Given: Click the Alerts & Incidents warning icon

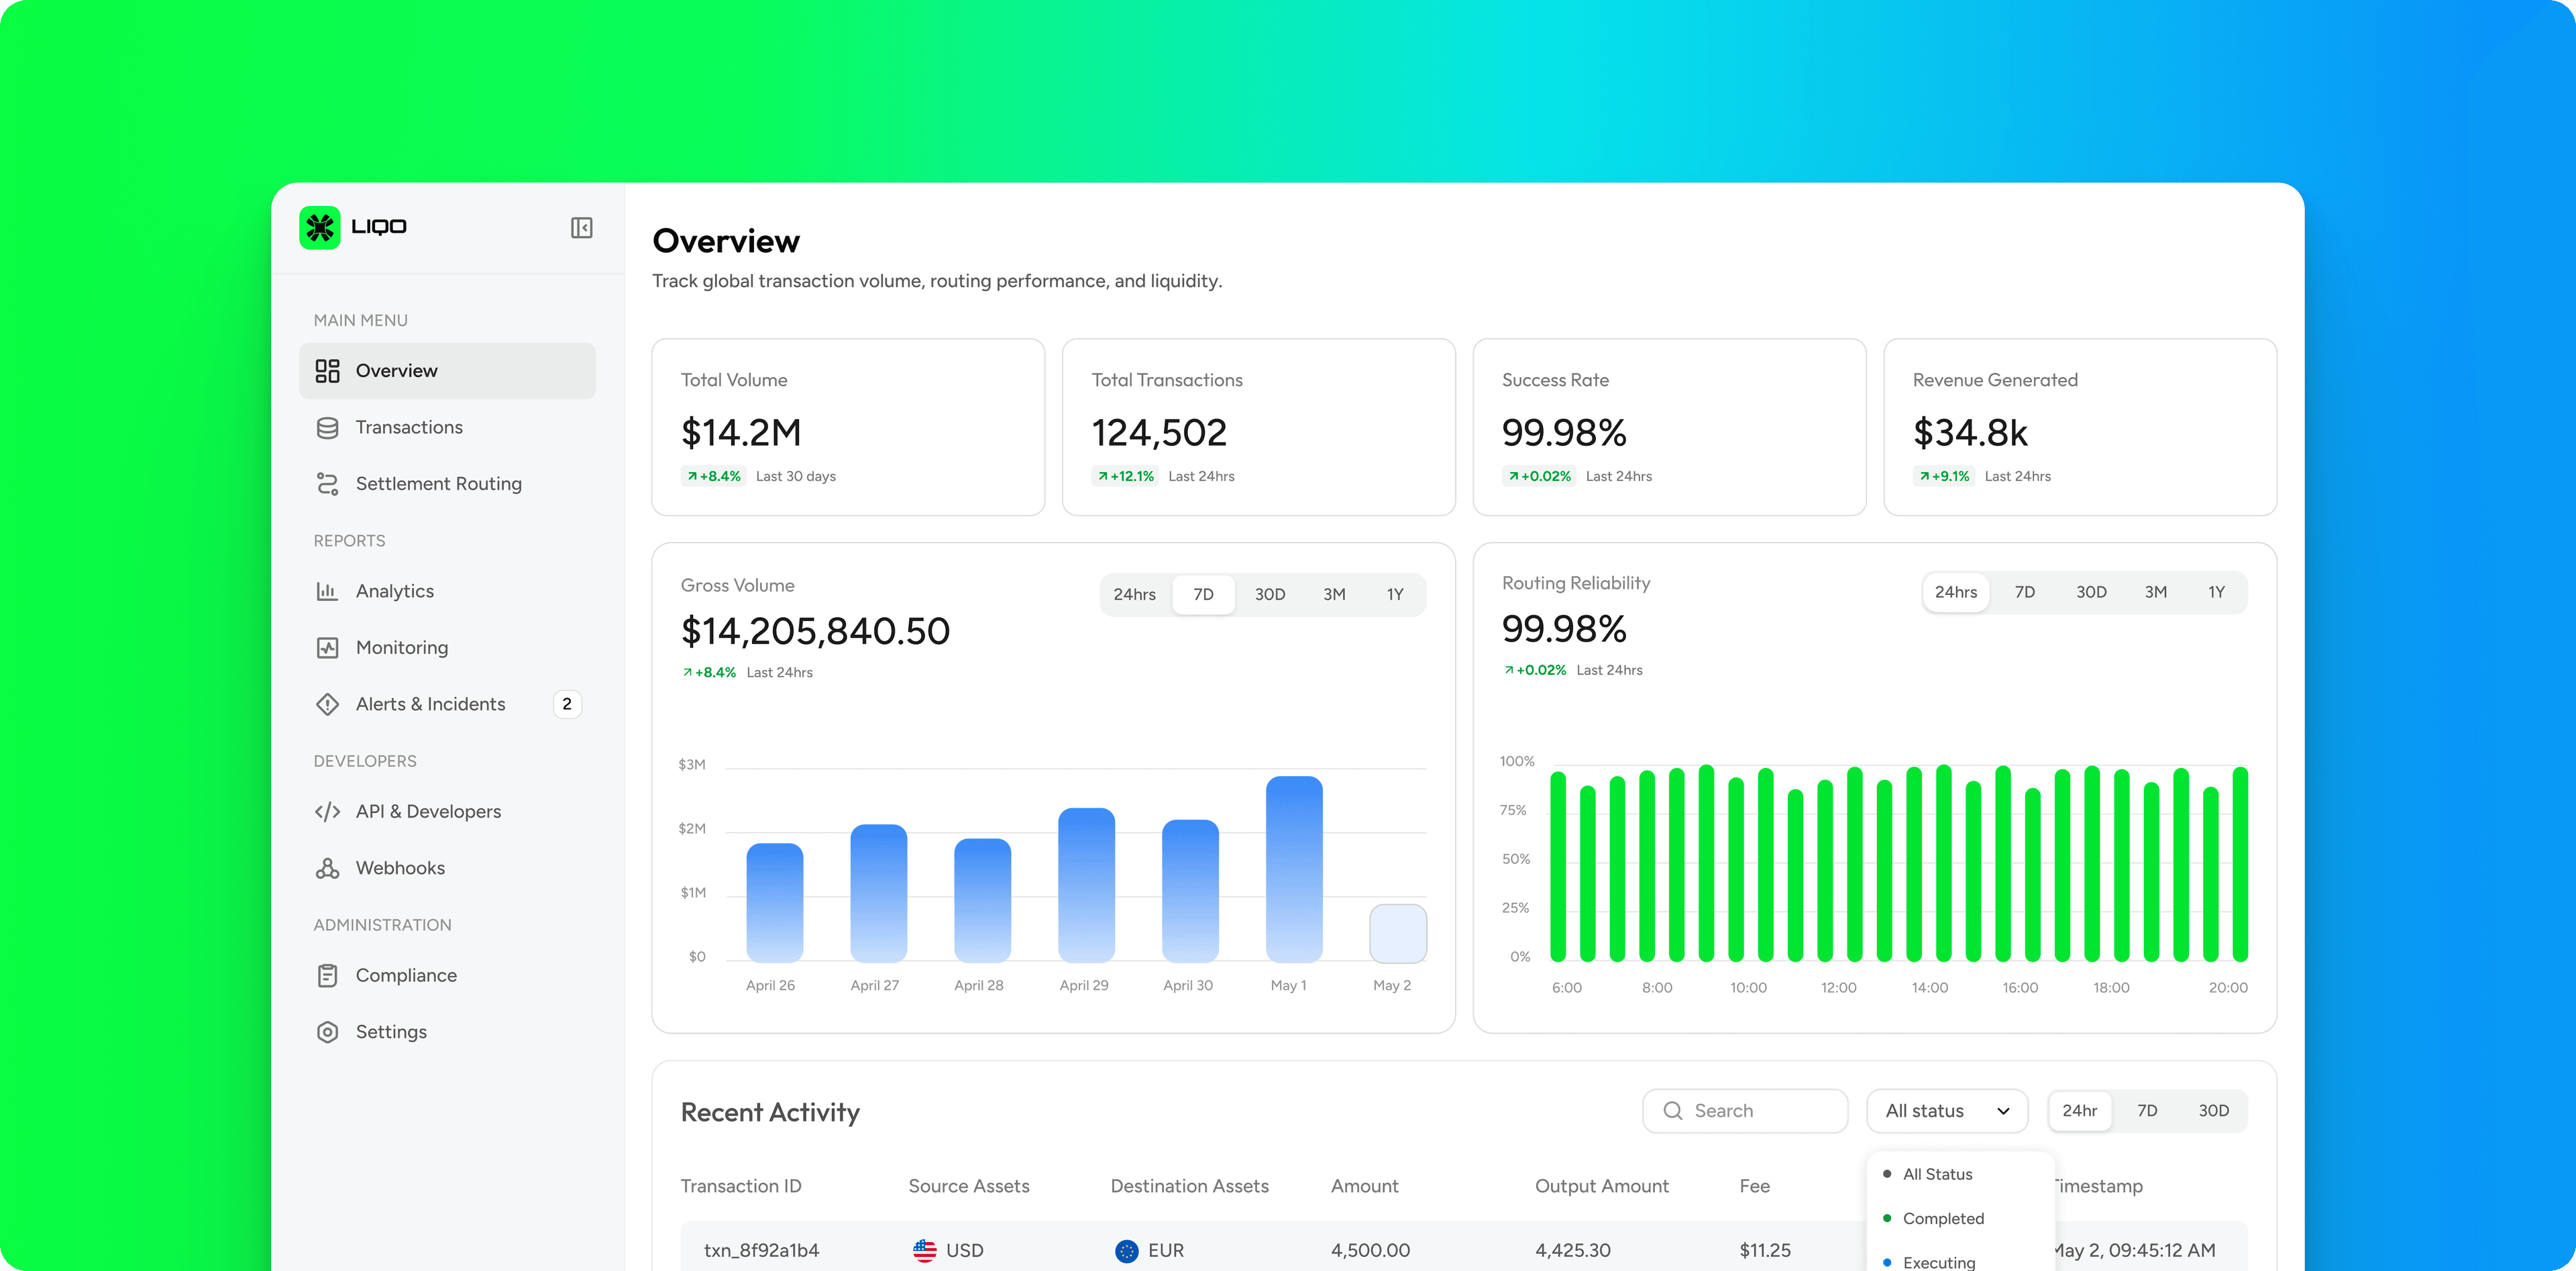Looking at the screenshot, I should (x=327, y=704).
